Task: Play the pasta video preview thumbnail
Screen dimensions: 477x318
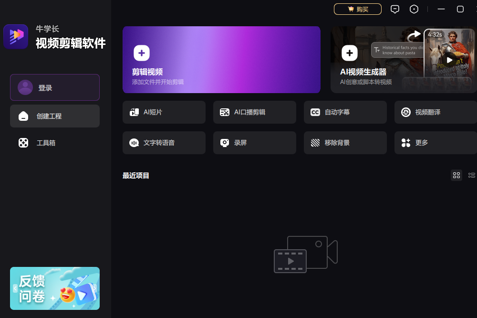Action: click(449, 60)
